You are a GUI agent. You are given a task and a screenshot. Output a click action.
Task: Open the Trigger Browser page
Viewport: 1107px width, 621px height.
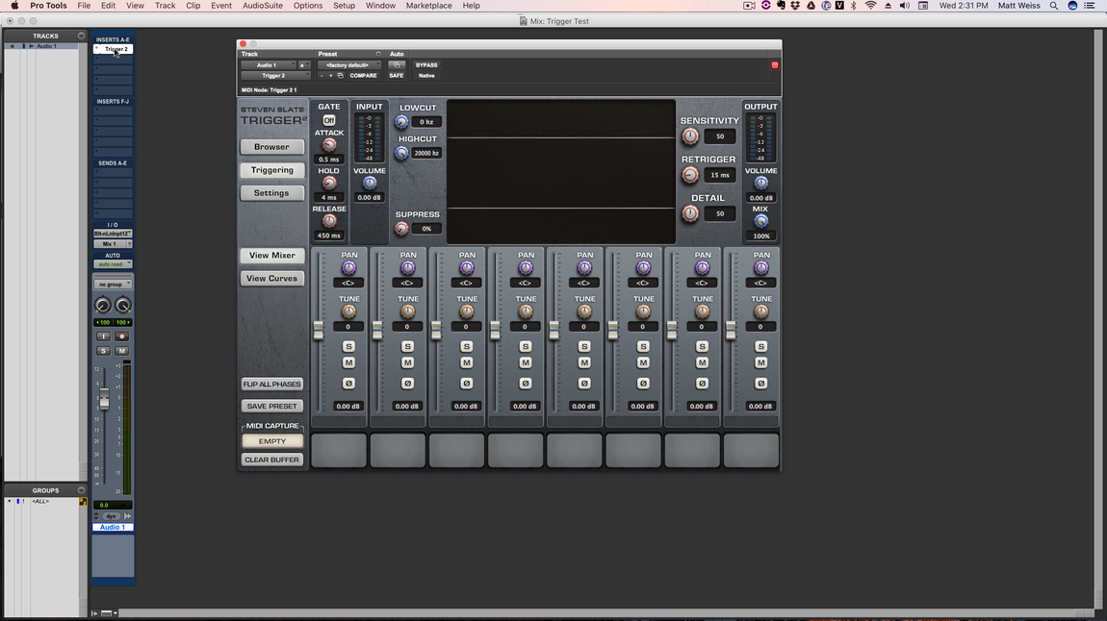(x=271, y=147)
